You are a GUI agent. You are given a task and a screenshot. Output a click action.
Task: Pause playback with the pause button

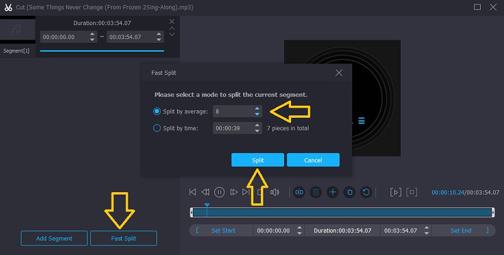click(x=220, y=192)
